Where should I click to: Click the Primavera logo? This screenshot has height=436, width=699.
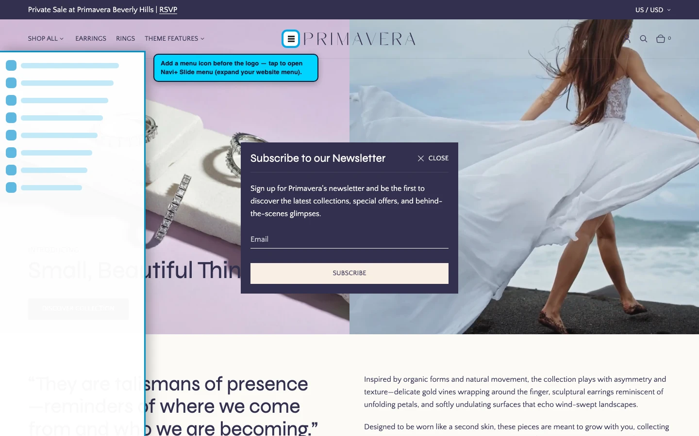pyautogui.click(x=359, y=39)
